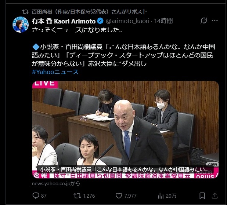Open the Yahoo news article preview image
Image resolution: width=227 pixels, height=205 pixels.
click(x=125, y=129)
